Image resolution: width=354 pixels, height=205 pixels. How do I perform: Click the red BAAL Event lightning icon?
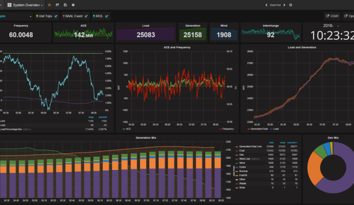click(x=64, y=16)
